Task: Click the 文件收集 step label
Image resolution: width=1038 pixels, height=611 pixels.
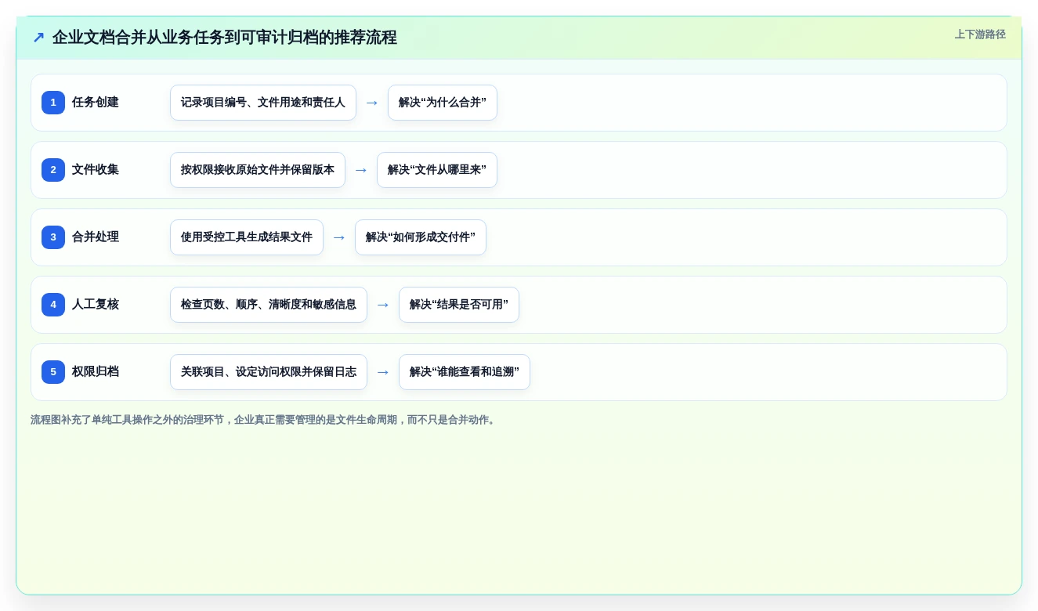Action: 96,170
